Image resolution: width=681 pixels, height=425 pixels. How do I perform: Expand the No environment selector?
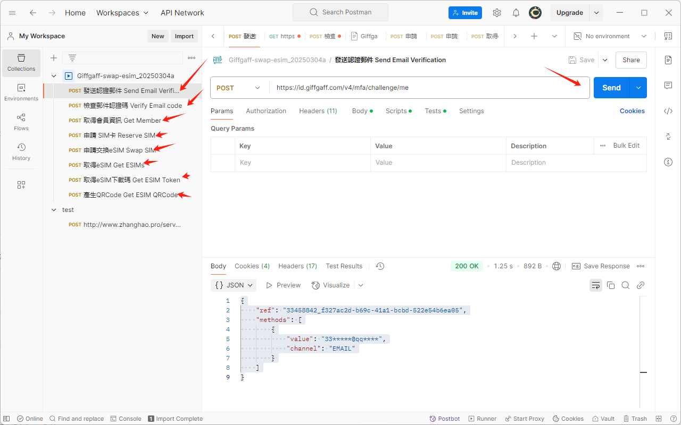(x=610, y=36)
